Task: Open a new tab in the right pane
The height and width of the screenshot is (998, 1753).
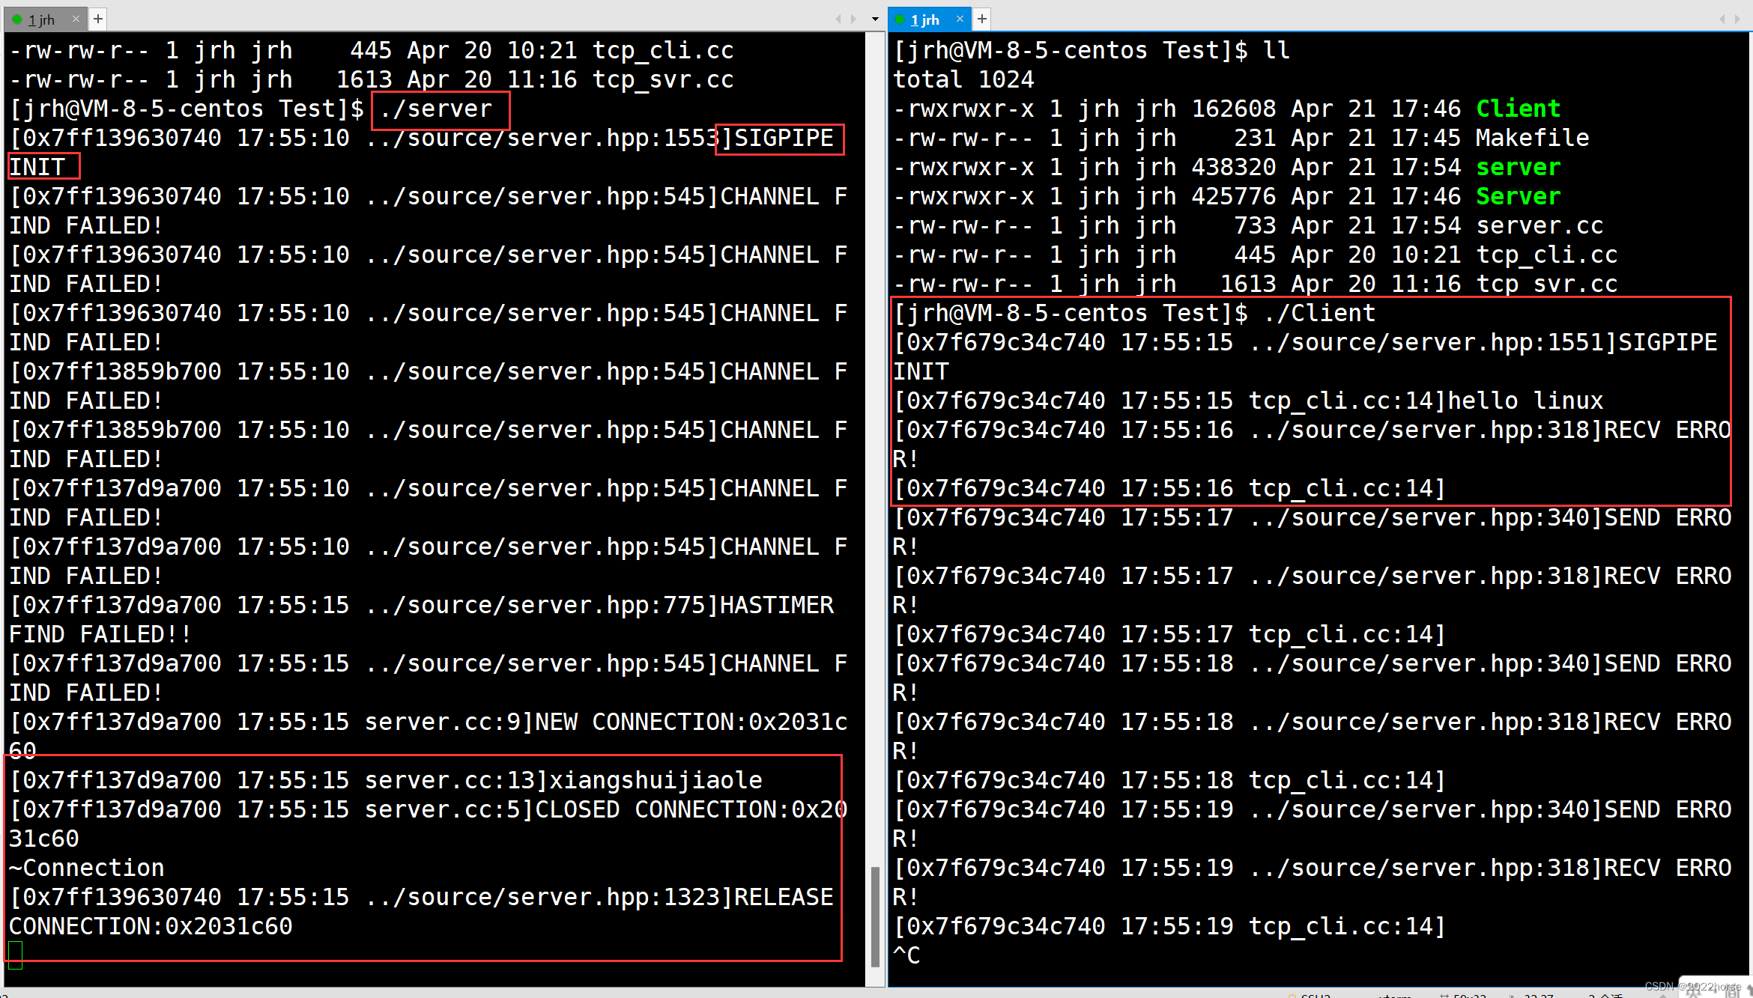Action: coord(982,19)
